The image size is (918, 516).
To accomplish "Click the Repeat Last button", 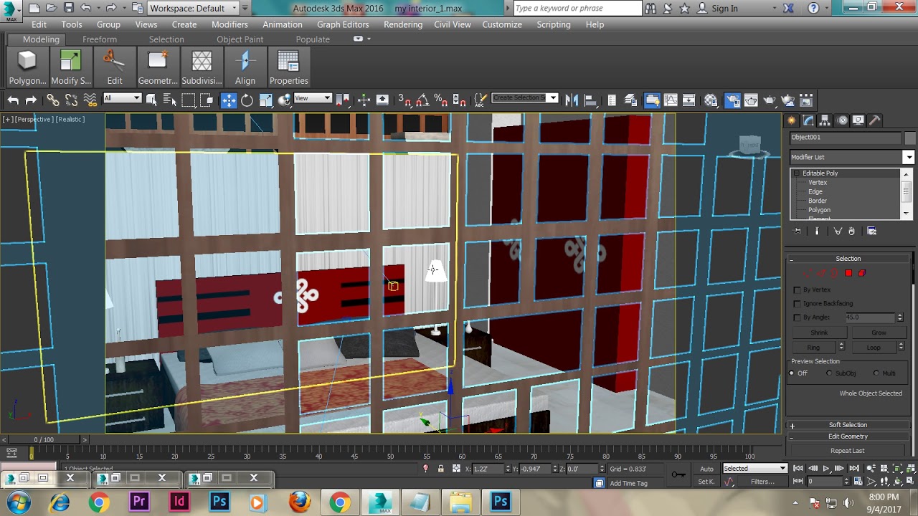I will pyautogui.click(x=848, y=451).
